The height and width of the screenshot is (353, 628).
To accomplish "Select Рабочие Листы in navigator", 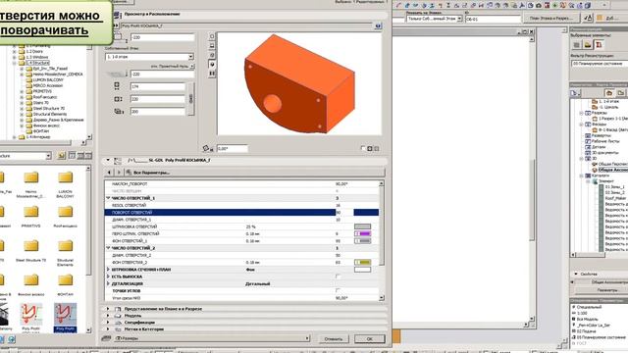I will (604, 141).
